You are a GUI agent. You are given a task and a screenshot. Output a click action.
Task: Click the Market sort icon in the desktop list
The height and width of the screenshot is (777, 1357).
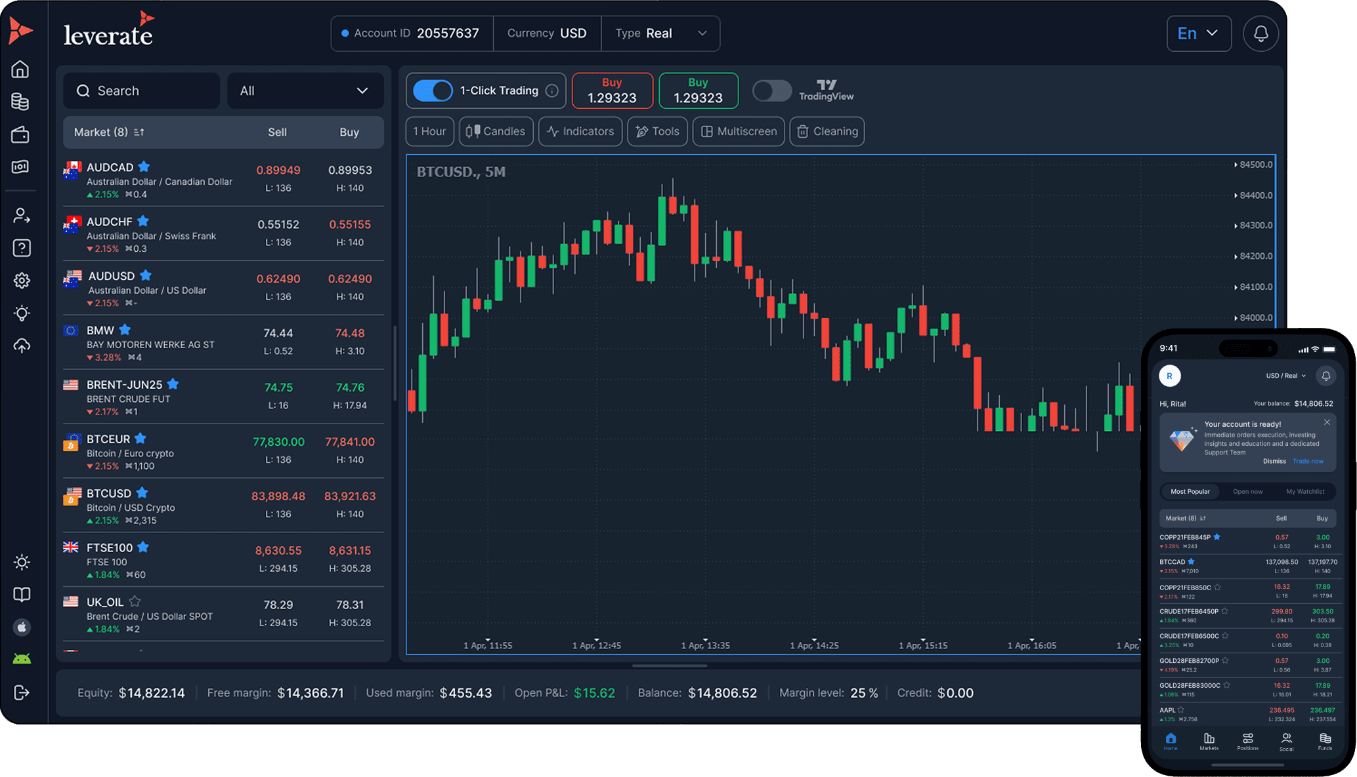(139, 132)
